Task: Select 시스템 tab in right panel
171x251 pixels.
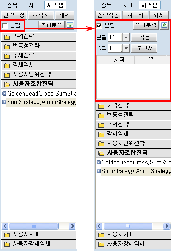Action: pyautogui.click(x=149, y=5)
